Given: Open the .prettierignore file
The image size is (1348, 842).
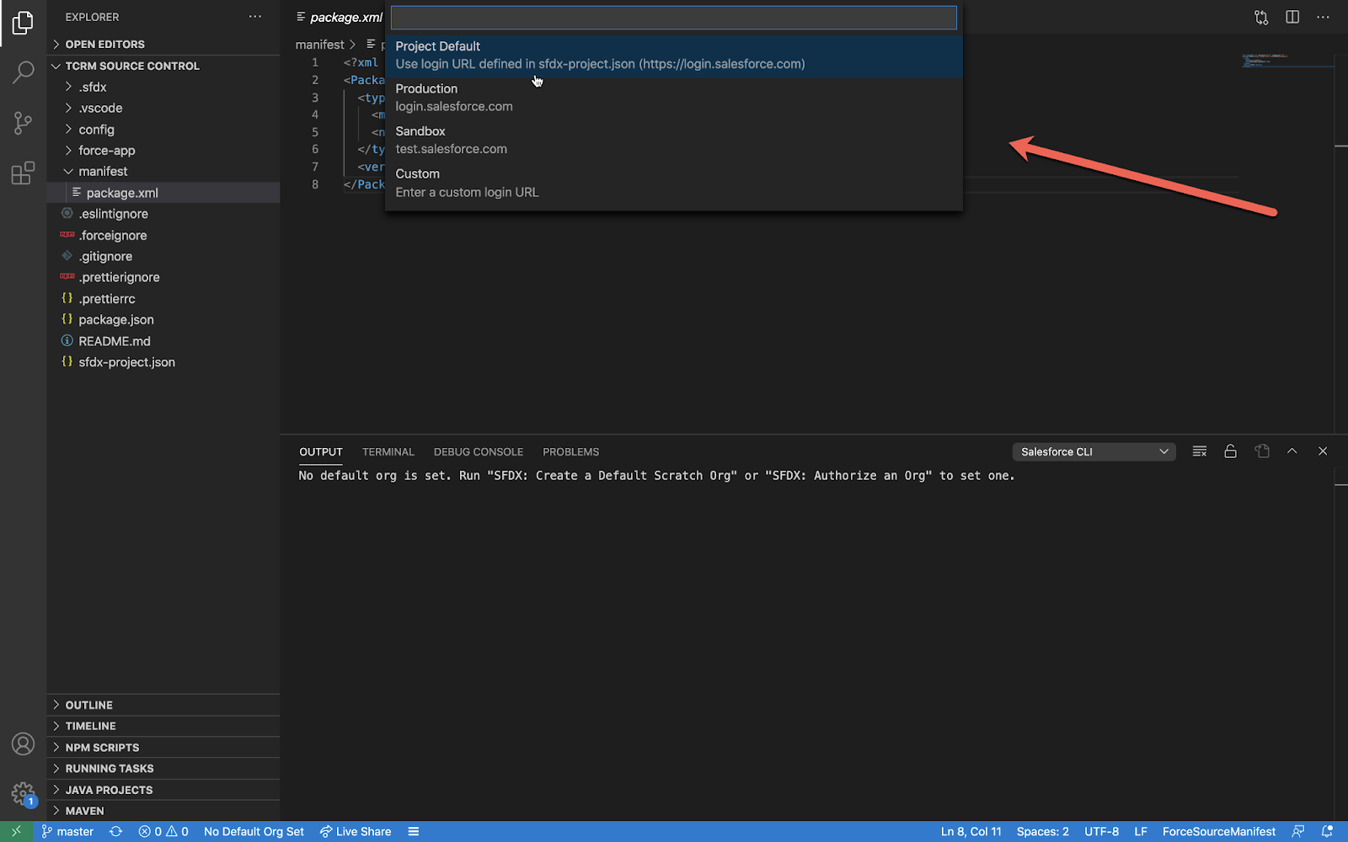Looking at the screenshot, I should (163, 278).
